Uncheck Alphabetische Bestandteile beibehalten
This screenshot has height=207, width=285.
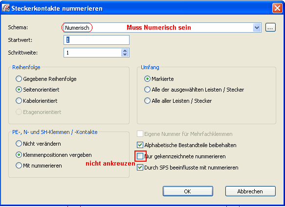140,145
